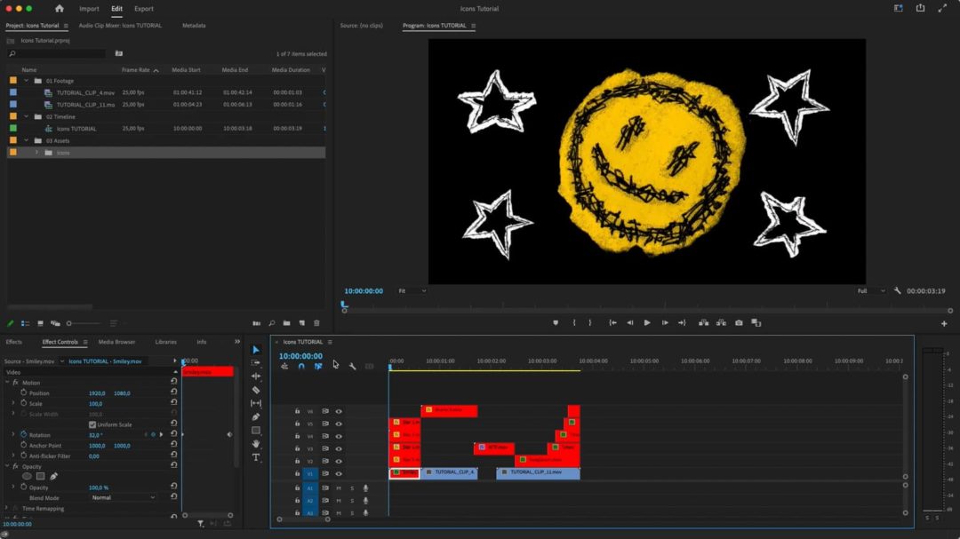This screenshot has height=539, width=960.
Task: Select the Razor tool
Action: (256, 390)
